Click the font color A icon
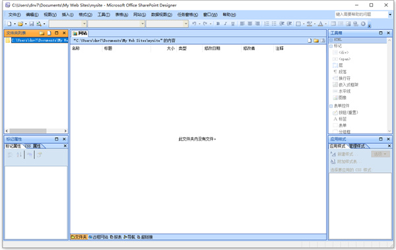The height and width of the screenshot is (250, 396). coord(320,24)
